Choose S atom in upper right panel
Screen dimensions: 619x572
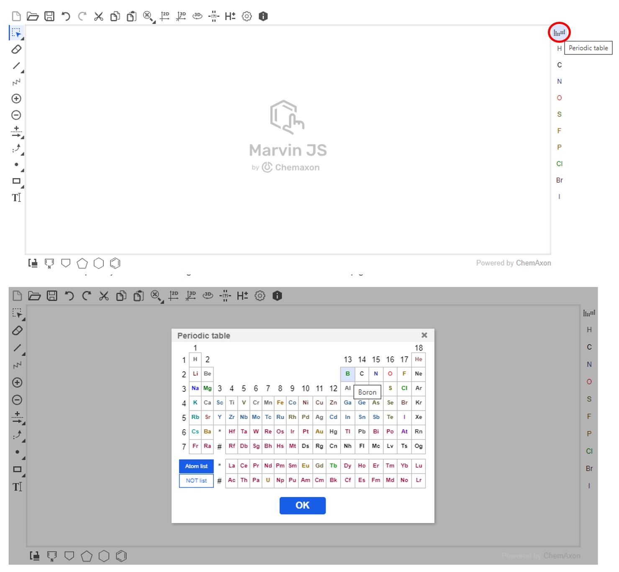560,114
